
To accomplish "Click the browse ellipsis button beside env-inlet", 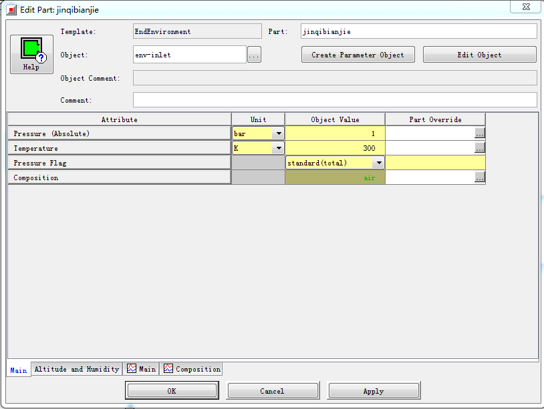I will [254, 55].
